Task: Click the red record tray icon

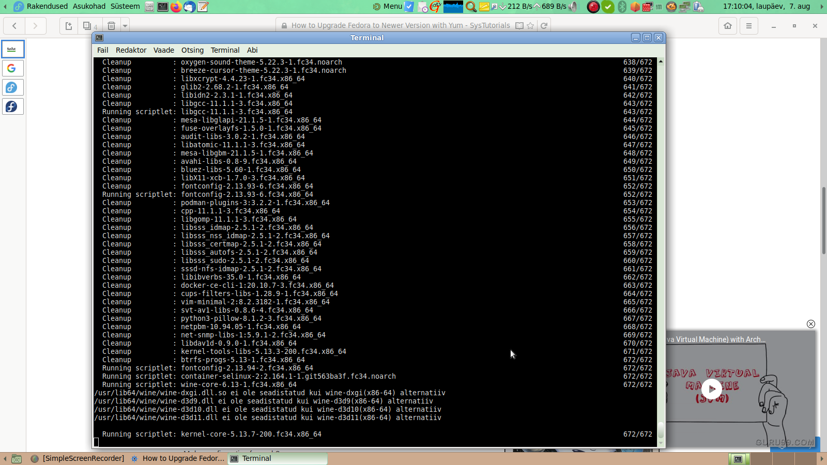Action: tap(593, 7)
